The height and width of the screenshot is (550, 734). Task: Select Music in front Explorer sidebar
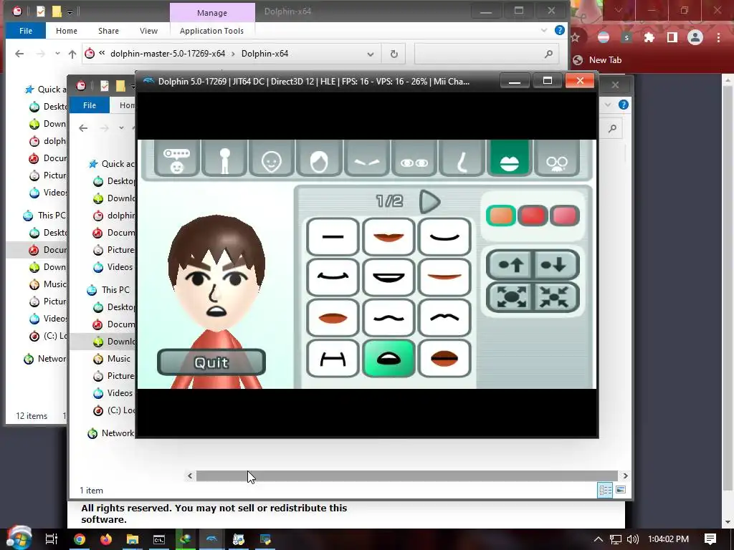[118, 359]
